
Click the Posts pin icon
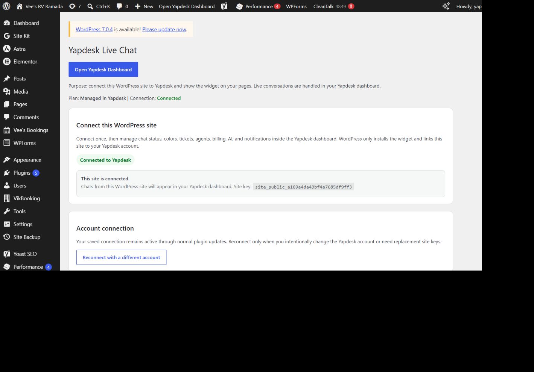[x=7, y=79]
